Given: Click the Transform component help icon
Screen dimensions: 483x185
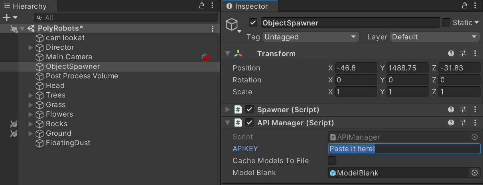Looking at the screenshot, I should (451, 54).
